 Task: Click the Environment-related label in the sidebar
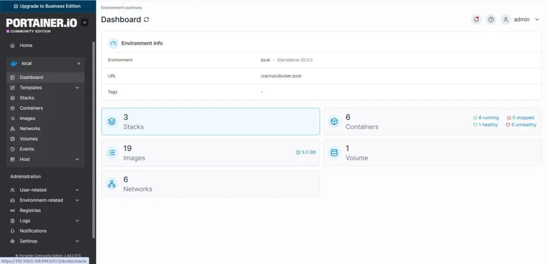[42, 200]
